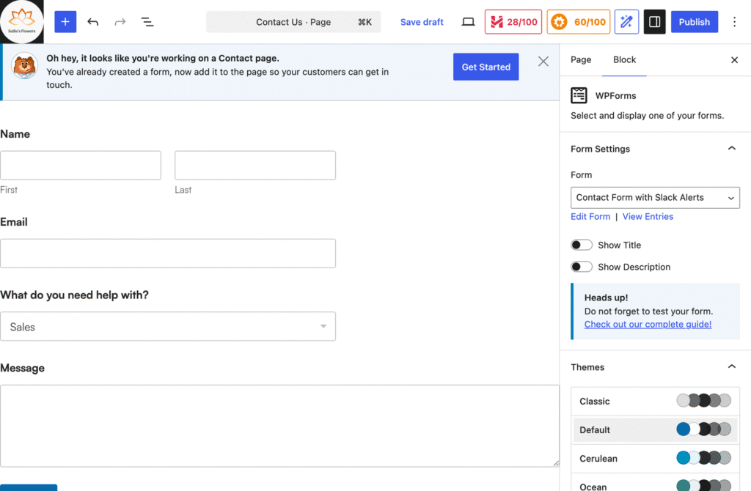Open the Form selection dropdown

pos(655,198)
